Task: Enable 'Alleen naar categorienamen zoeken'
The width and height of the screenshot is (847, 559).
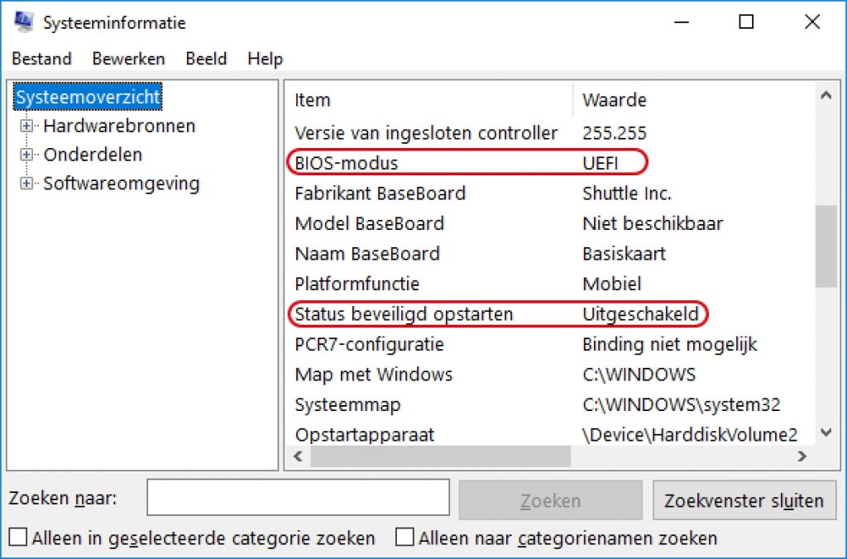Action: click(404, 537)
